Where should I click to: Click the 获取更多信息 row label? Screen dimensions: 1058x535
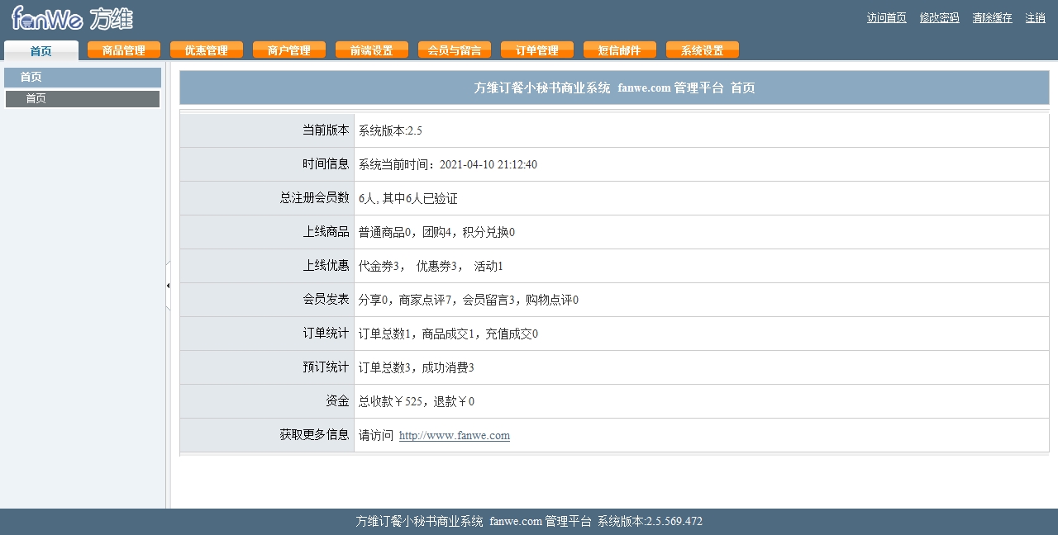pyautogui.click(x=314, y=434)
